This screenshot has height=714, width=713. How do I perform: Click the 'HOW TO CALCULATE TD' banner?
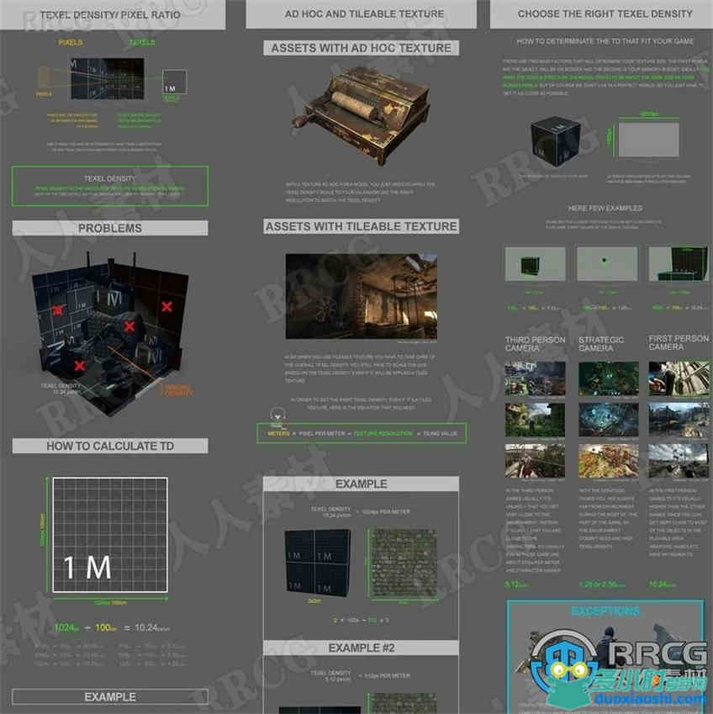click(x=110, y=446)
